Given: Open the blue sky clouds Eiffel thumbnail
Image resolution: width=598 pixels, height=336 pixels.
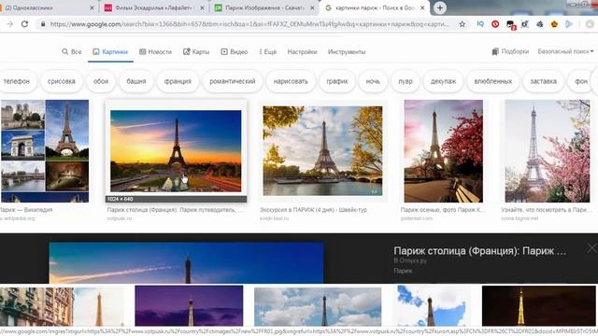Looking at the screenshot, I should pos(432,305).
